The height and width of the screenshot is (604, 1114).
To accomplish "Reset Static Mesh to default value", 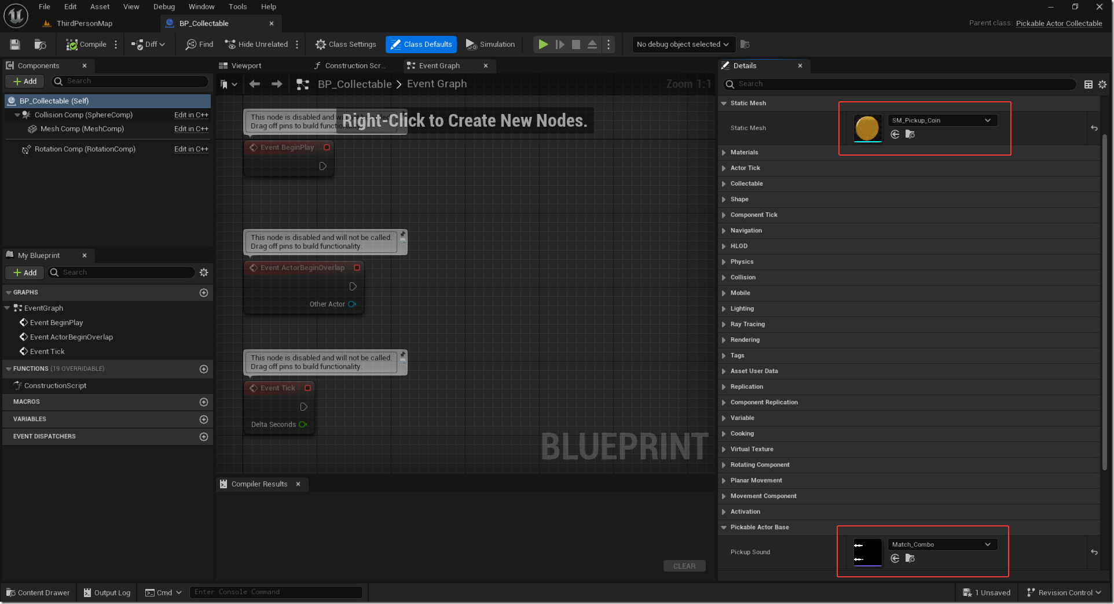I will (1094, 128).
